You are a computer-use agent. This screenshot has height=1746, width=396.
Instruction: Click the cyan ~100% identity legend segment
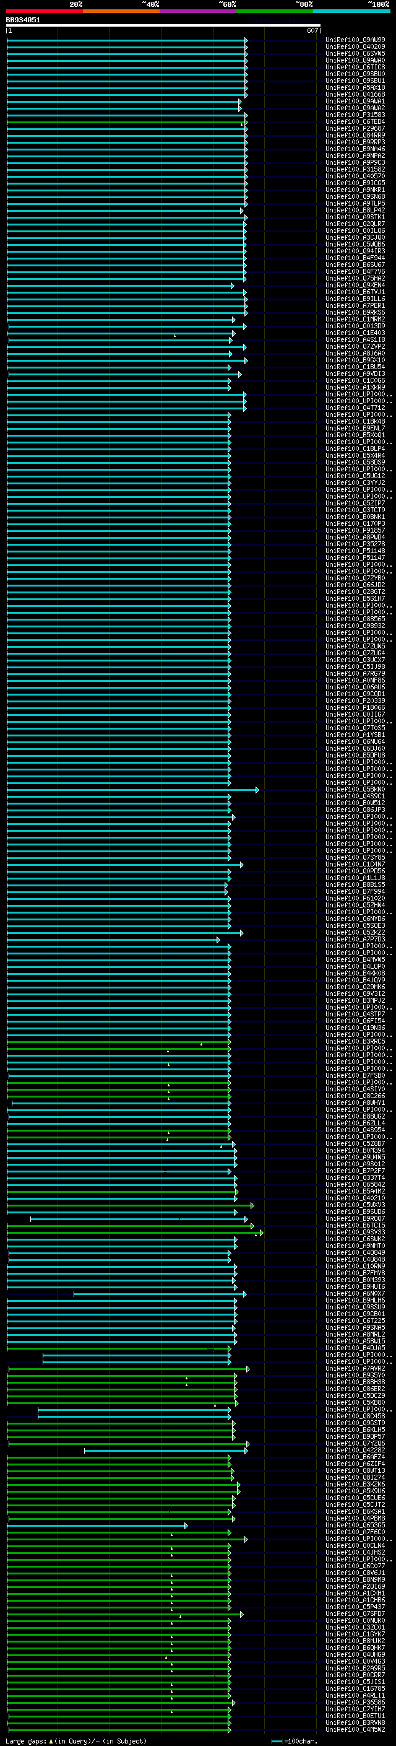coord(351,11)
